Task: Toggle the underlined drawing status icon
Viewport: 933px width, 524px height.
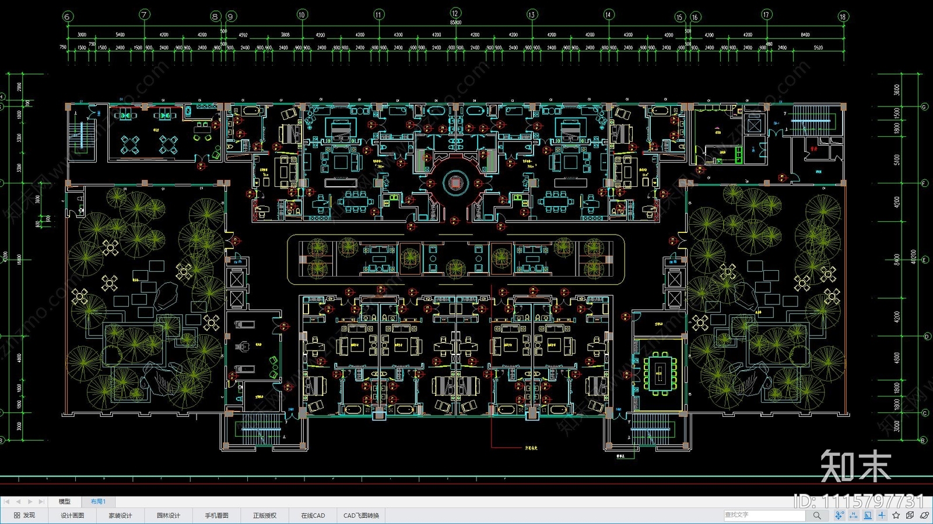Action: [868, 515]
